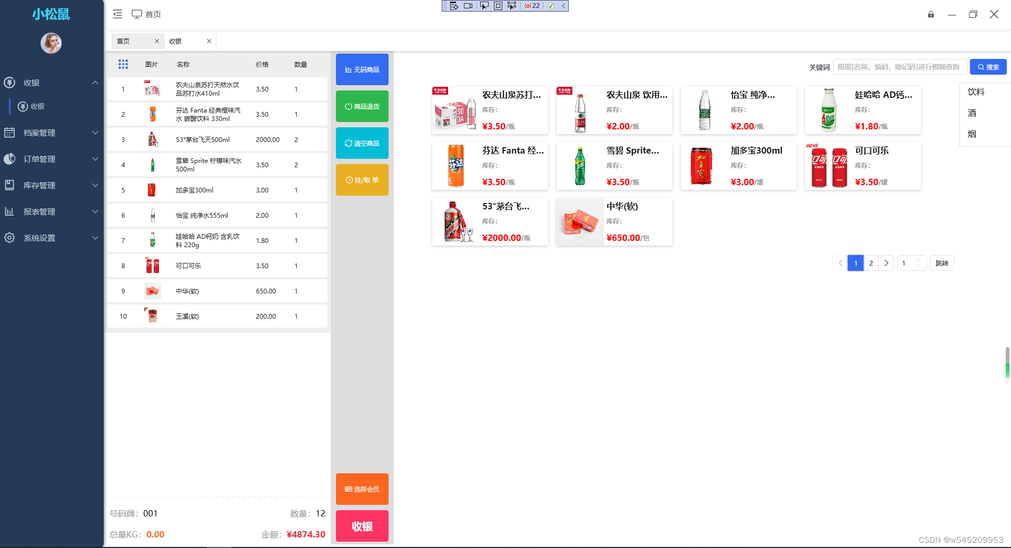1011x548 pixels.
Task: Click the vertical scrollbar handle at right edge
Action: pos(1007,362)
